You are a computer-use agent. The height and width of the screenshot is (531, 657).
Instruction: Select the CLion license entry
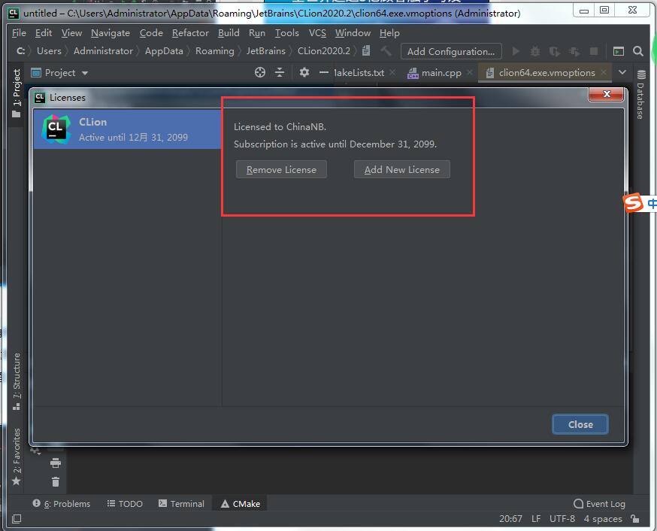pyautogui.click(x=127, y=129)
